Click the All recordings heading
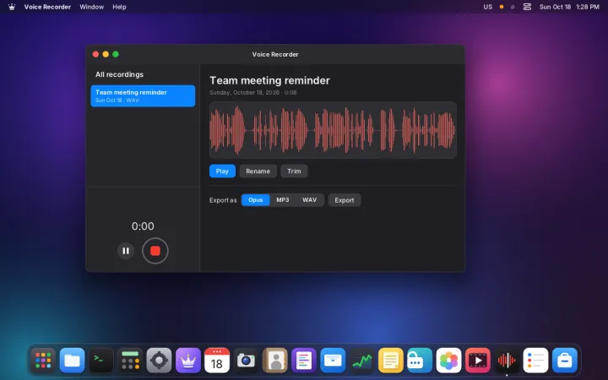The width and height of the screenshot is (608, 380). (x=119, y=74)
